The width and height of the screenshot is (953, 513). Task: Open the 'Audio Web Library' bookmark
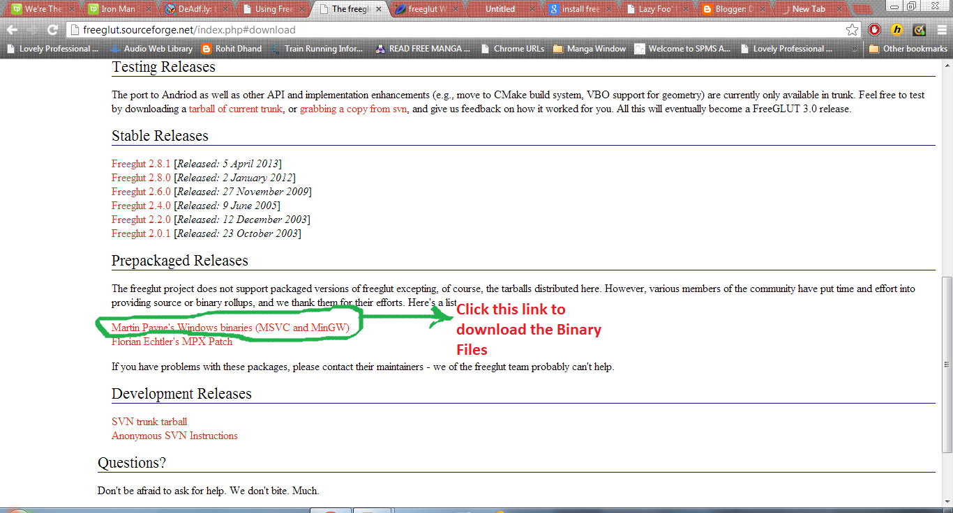[x=151, y=49]
